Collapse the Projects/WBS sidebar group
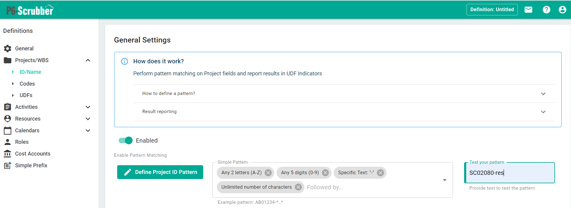 click(88, 60)
